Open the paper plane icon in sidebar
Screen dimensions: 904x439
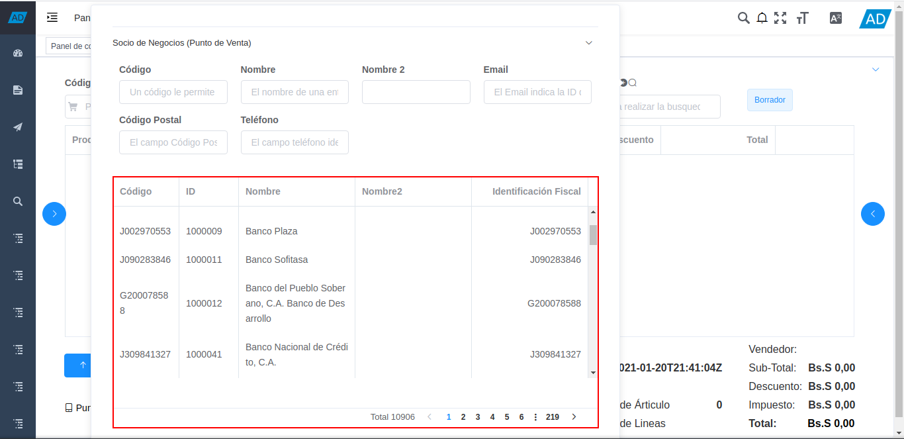point(18,127)
